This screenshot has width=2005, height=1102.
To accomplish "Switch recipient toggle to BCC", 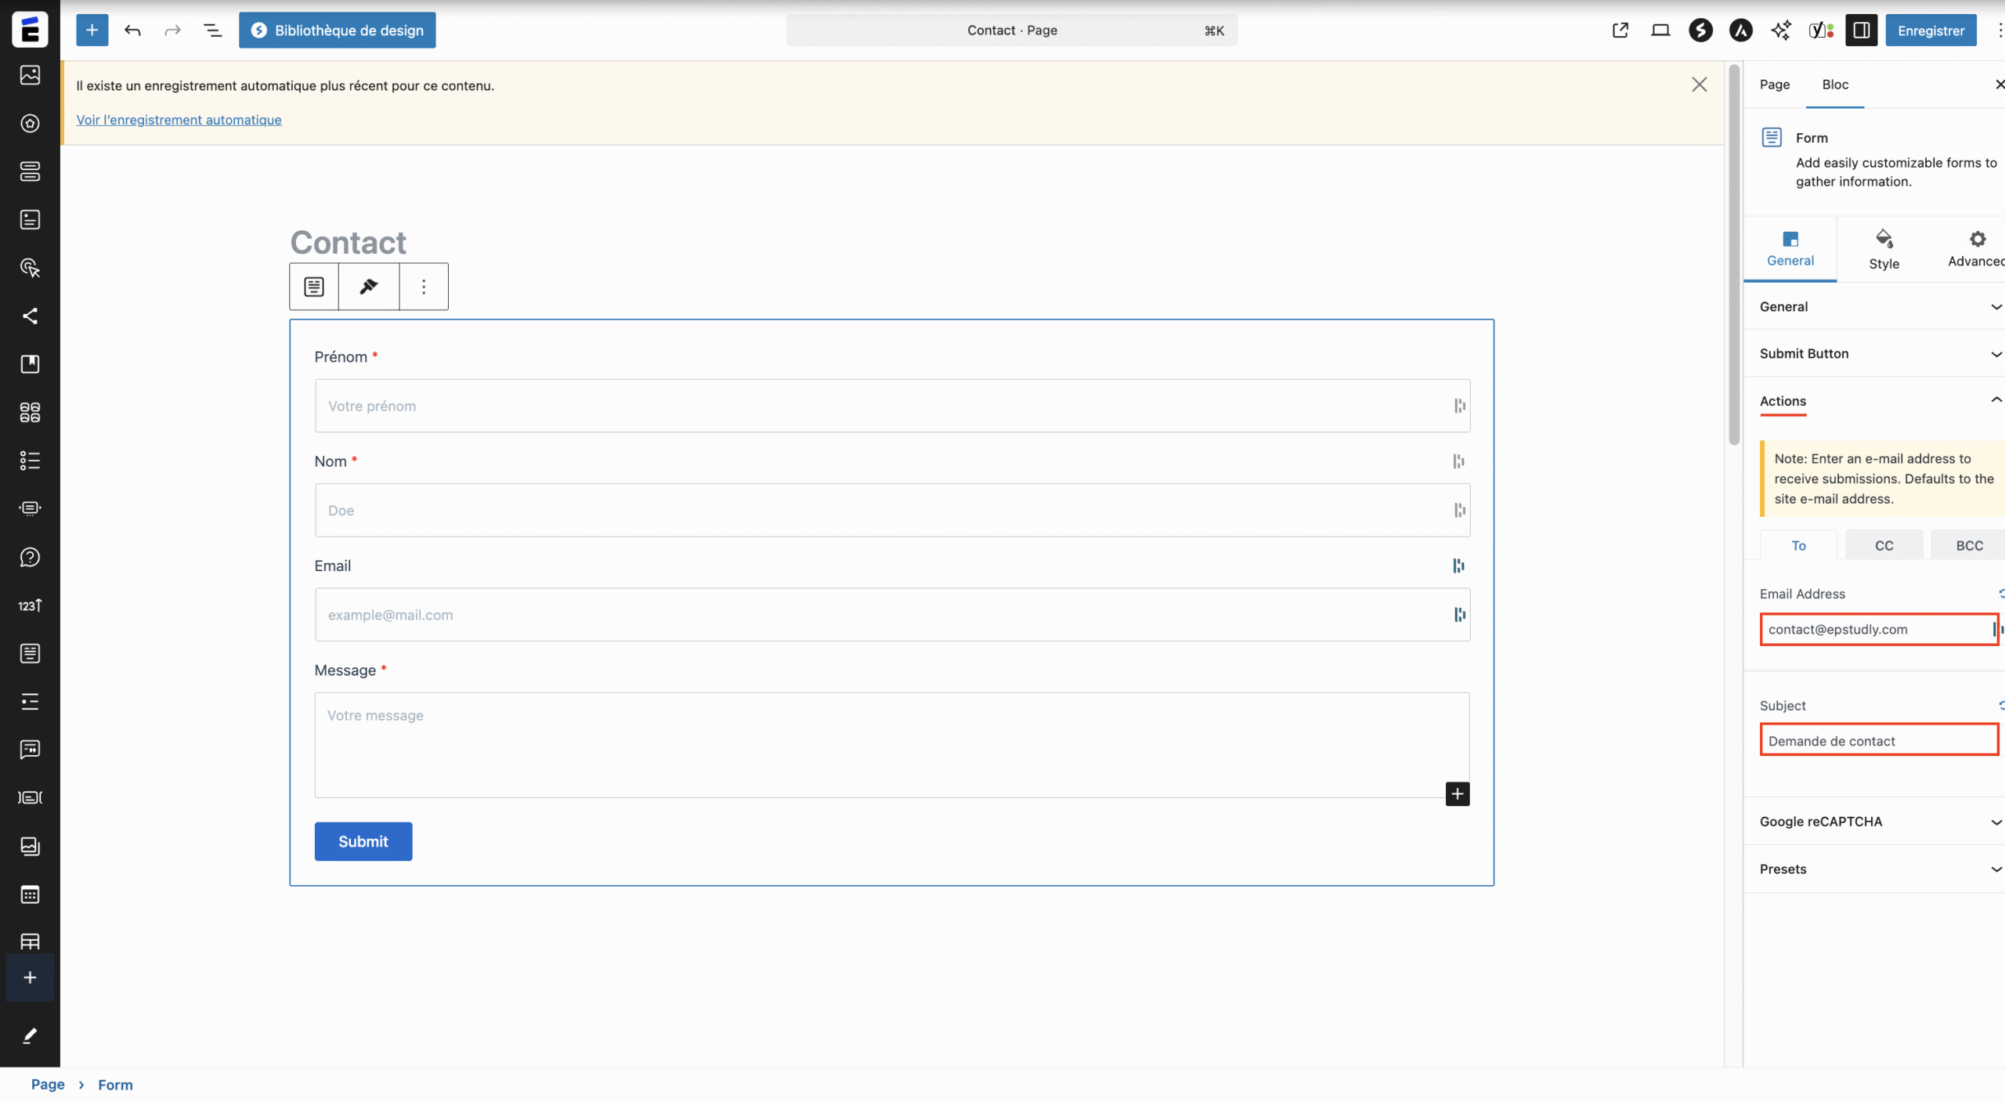I will pos(1969,546).
